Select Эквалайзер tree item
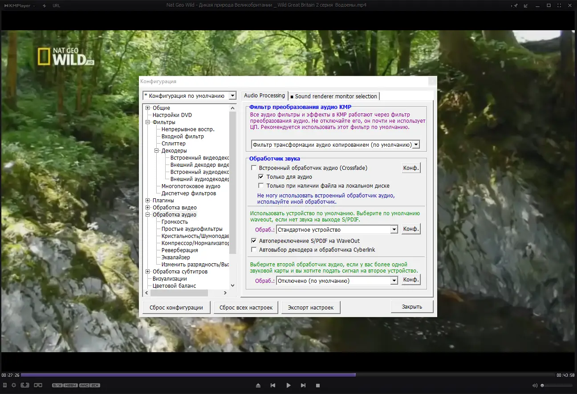 click(x=176, y=257)
